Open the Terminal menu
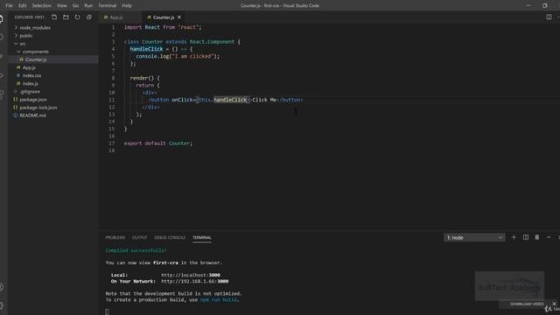The width and height of the screenshot is (560, 315). (107, 6)
